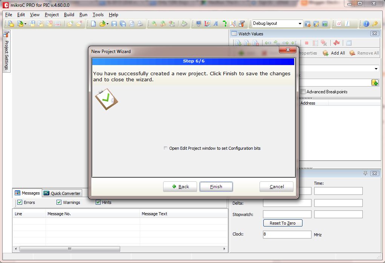This screenshot has width=385, height=263.
Task: Click the Reset To Zero button
Action: (283, 223)
